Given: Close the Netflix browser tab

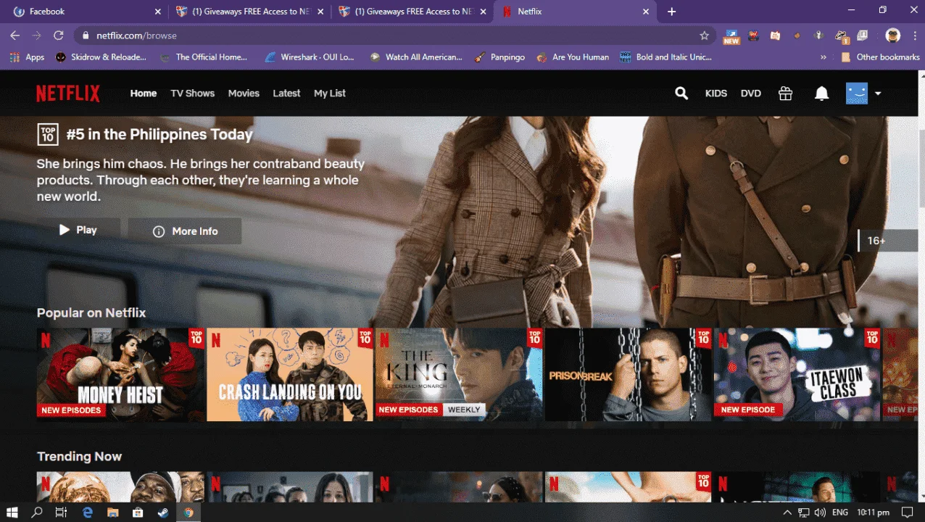Looking at the screenshot, I should [x=646, y=12].
